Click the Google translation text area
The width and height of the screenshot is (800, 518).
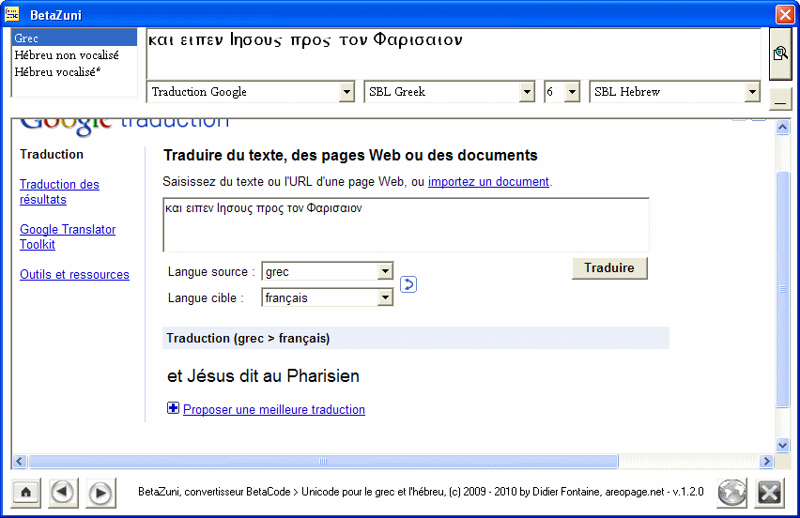(x=407, y=225)
